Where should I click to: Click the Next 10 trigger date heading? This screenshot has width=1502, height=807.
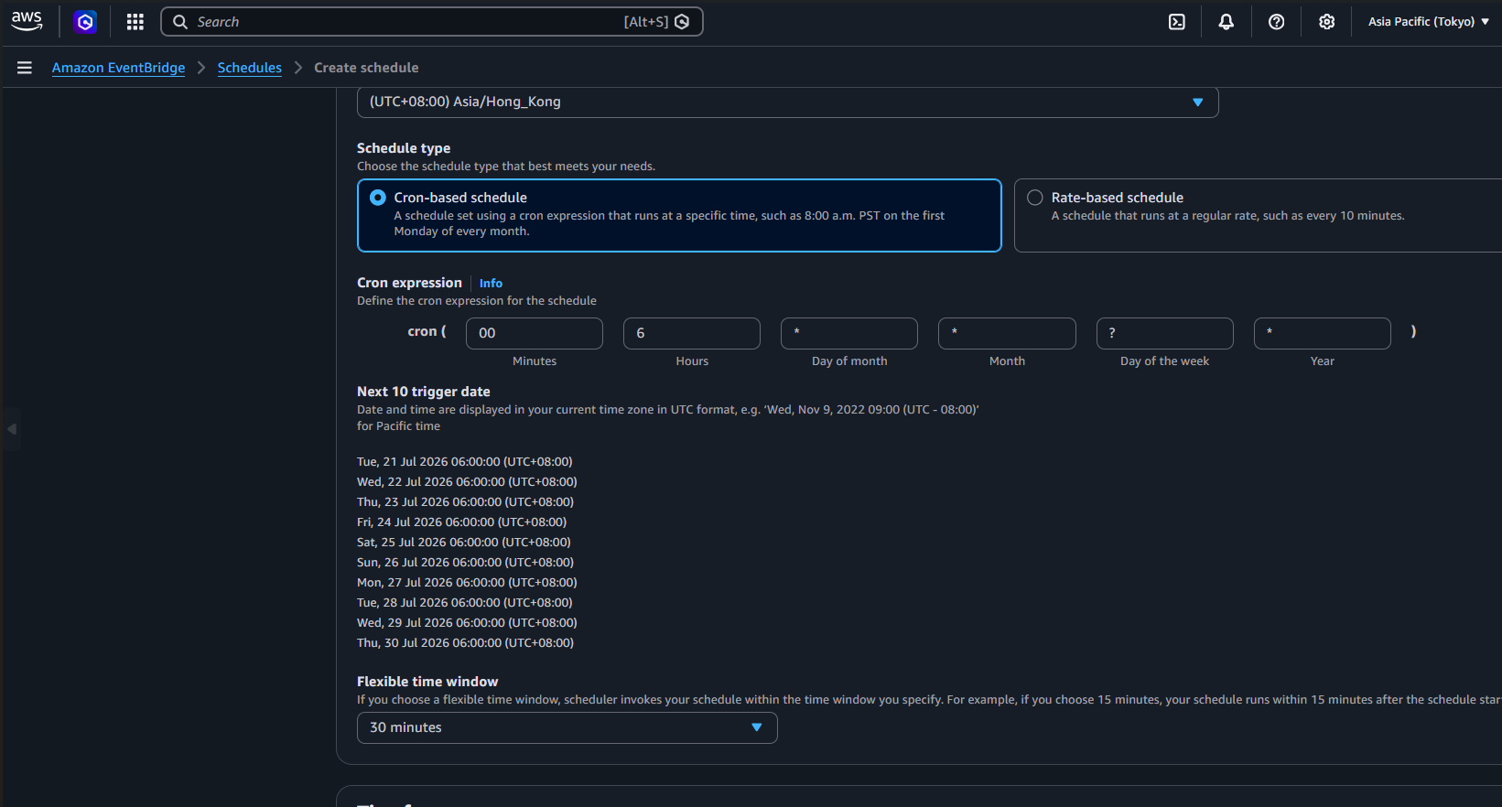pyautogui.click(x=424, y=392)
